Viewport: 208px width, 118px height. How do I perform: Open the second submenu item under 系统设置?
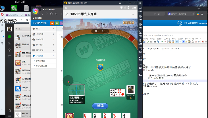coord(41,66)
